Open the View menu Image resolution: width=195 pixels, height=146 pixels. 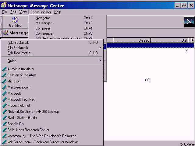(23, 12)
